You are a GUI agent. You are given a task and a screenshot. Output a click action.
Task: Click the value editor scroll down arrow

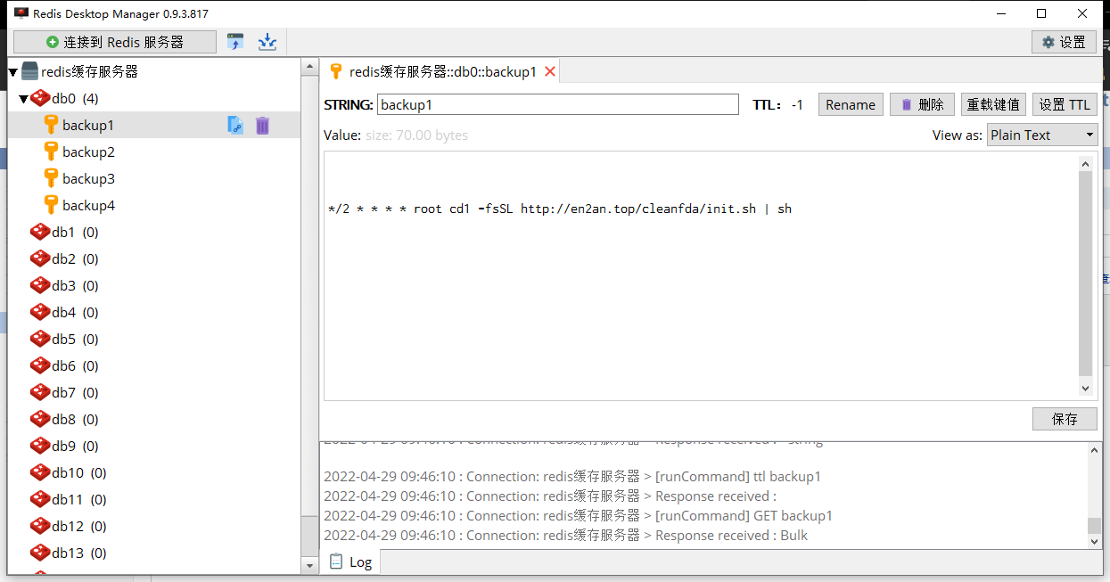pos(1085,389)
